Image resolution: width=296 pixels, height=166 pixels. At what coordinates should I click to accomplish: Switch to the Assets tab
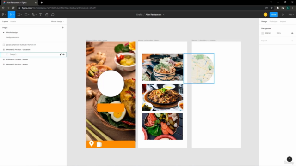point(13,22)
